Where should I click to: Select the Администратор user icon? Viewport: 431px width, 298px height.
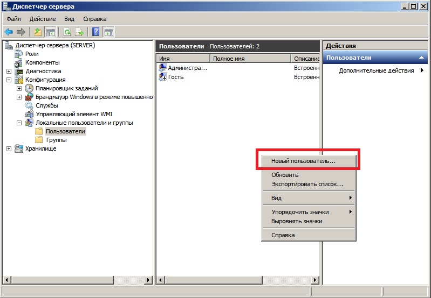pos(163,67)
